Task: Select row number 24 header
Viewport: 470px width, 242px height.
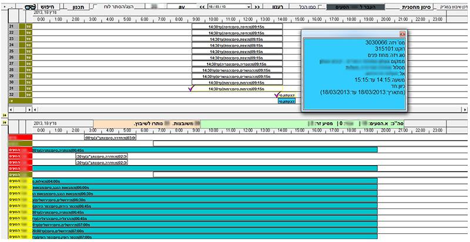Action: pyautogui.click(x=14, y=45)
